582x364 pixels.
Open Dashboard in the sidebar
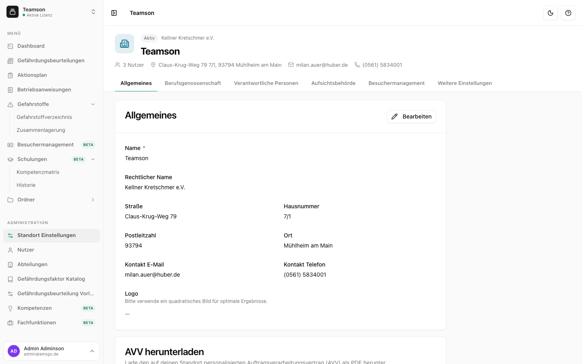(51, 46)
